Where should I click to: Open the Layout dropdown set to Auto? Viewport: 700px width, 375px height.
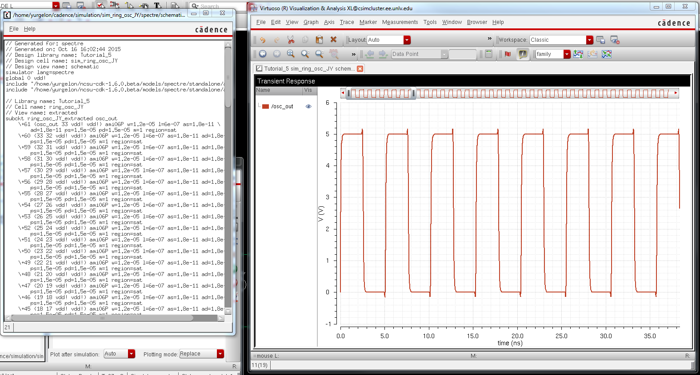coord(407,40)
